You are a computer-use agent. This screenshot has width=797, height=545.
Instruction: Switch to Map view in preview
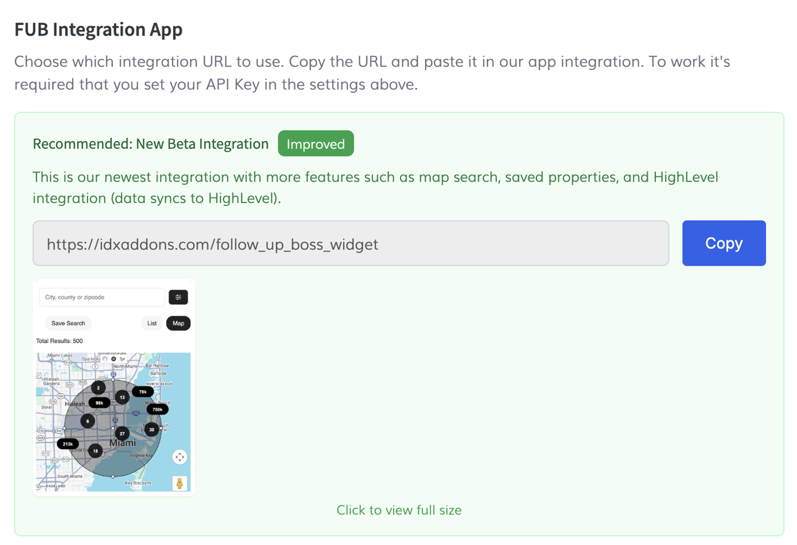tap(178, 323)
